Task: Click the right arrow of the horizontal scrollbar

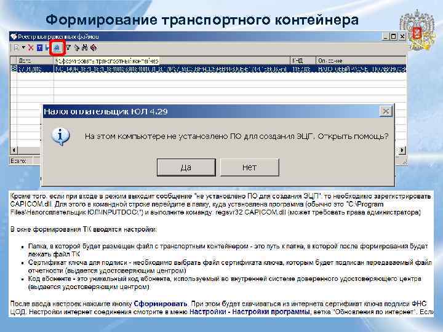Action: tap(402, 150)
